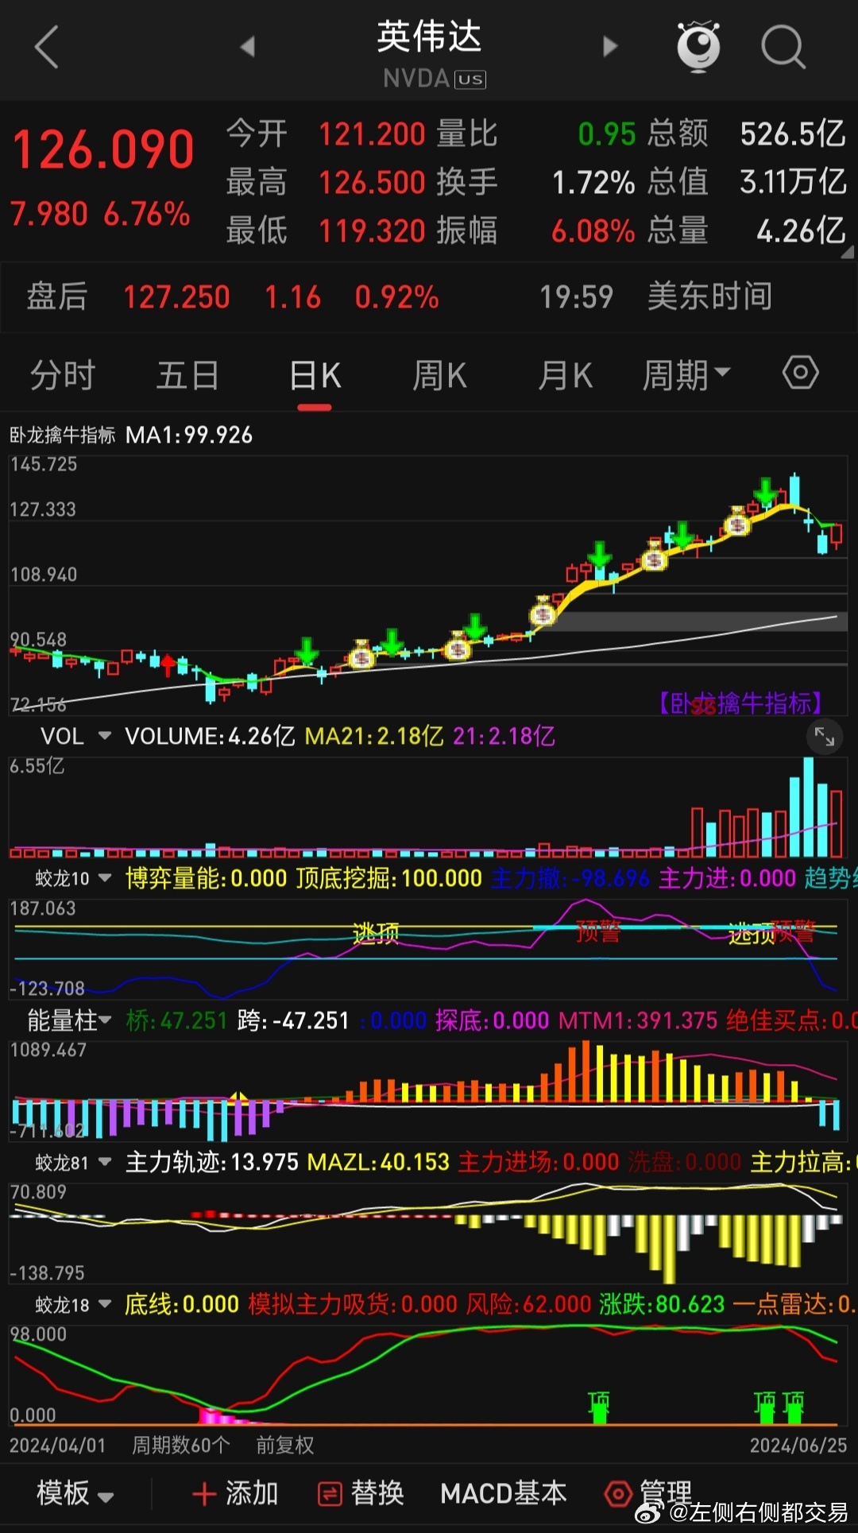Tap the after-hours price 127.250
Viewport: 858px width, 1533px height.
[x=176, y=297]
